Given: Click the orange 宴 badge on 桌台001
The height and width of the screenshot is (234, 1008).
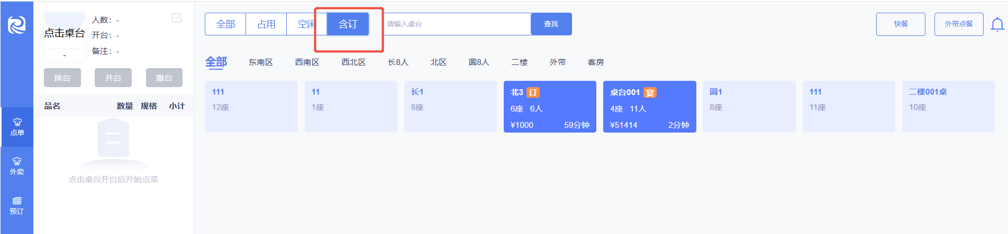Looking at the screenshot, I should click(650, 92).
